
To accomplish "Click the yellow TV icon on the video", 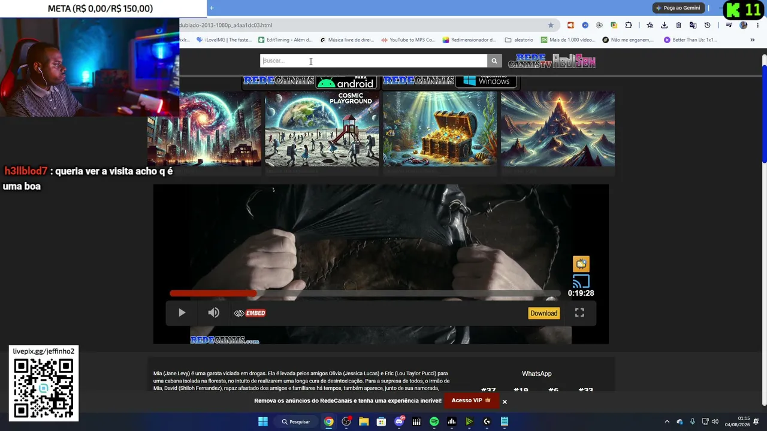I will (581, 263).
